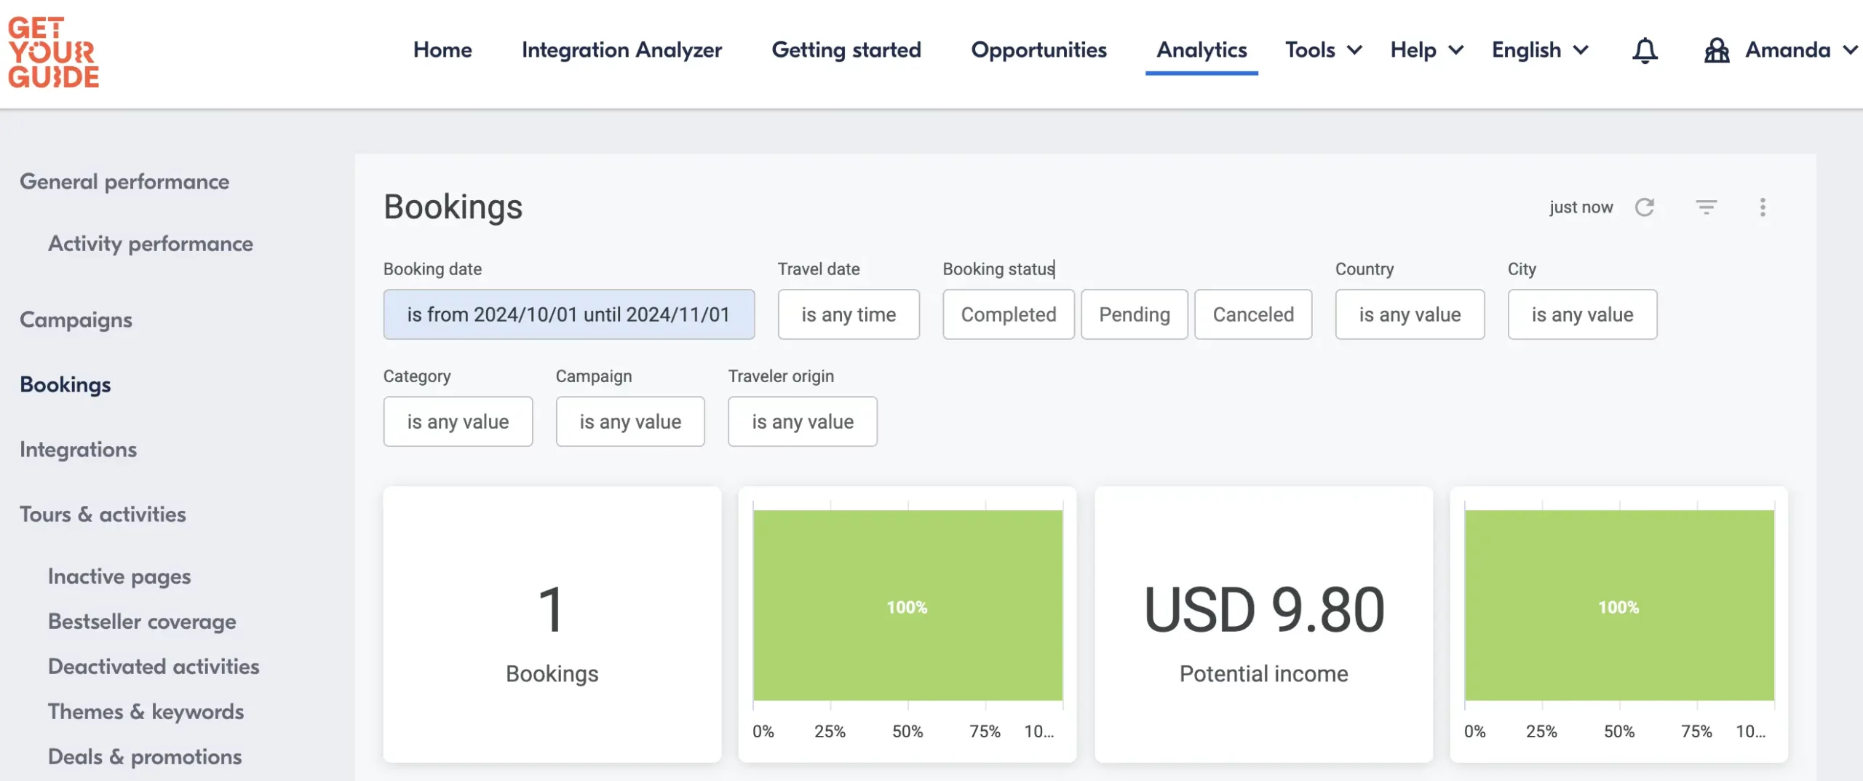Select the Analytics tab
Screen dimensions: 1863x781
[1201, 50]
